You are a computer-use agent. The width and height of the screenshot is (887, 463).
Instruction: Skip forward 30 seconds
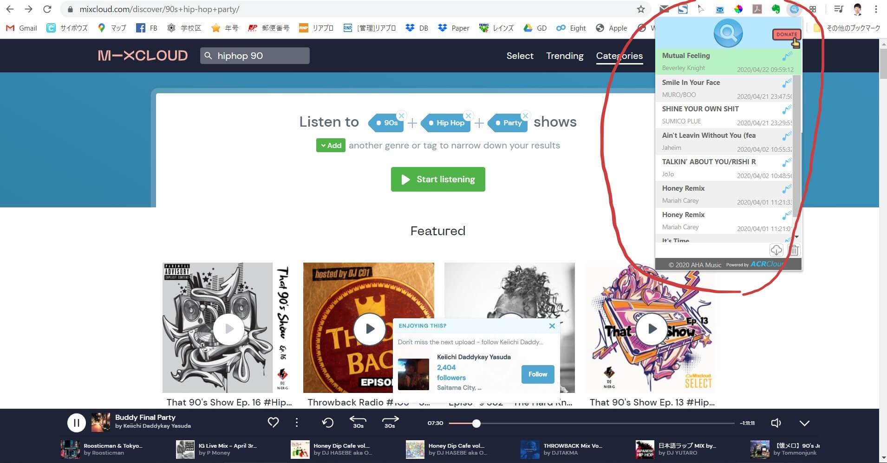(390, 422)
